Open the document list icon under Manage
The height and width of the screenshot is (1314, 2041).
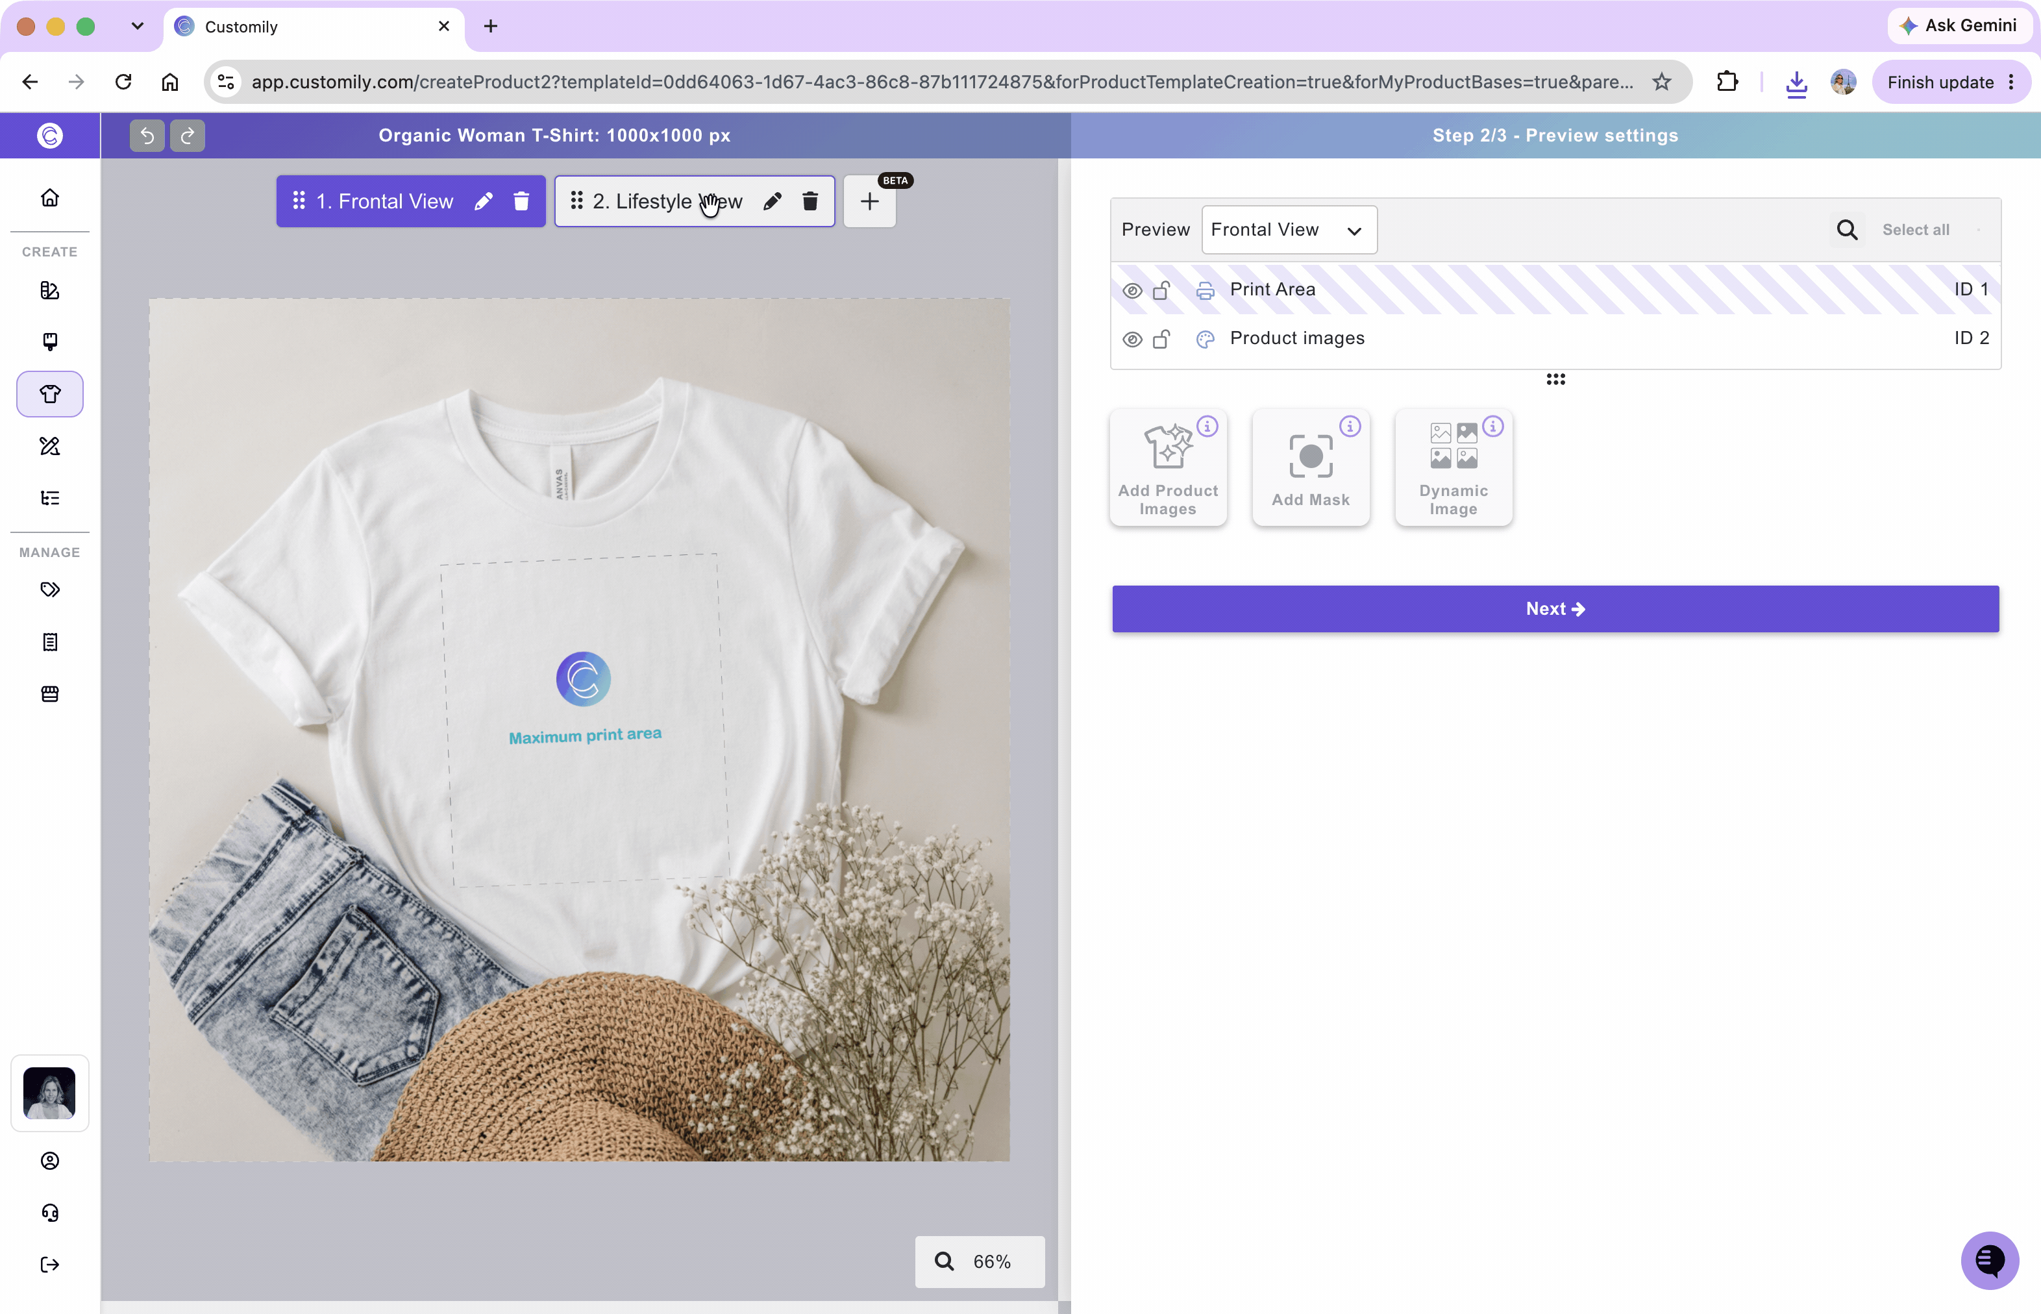click(x=51, y=641)
